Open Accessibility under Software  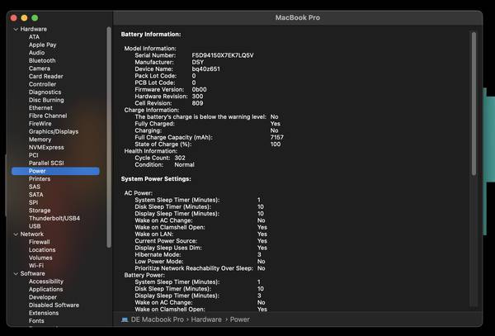point(46,282)
